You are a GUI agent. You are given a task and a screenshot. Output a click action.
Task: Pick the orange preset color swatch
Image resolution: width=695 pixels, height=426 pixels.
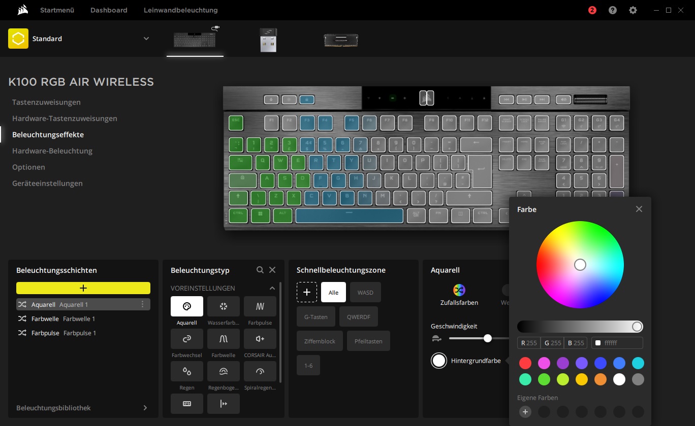point(601,379)
